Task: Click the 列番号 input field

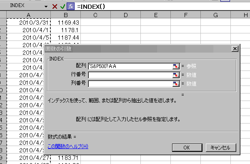Action: tap(130, 84)
